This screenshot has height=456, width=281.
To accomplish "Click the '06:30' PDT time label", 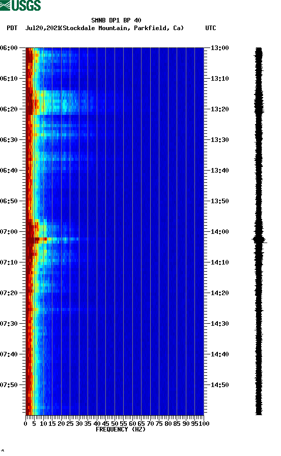I will [x=9, y=139].
